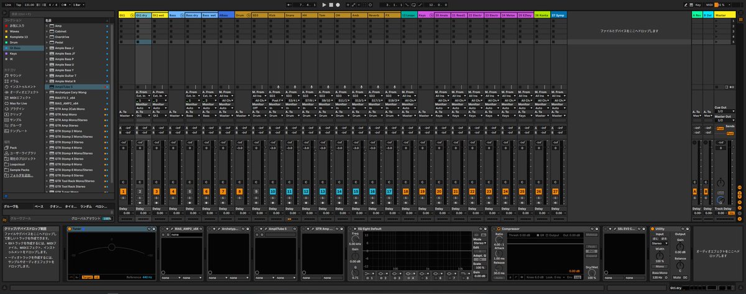This screenshot has width=746, height=294.
Task: Solo track 1 with S button
Action: coord(123,198)
